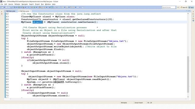Minimize the editor area icon
The height and width of the screenshot is (109, 195).
coord(186,11)
